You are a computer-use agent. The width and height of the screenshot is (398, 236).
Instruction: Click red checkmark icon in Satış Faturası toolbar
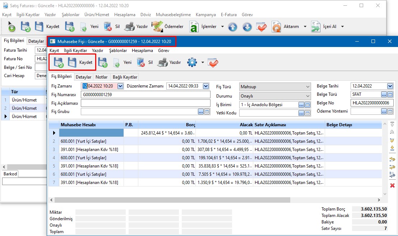[x=262, y=27]
